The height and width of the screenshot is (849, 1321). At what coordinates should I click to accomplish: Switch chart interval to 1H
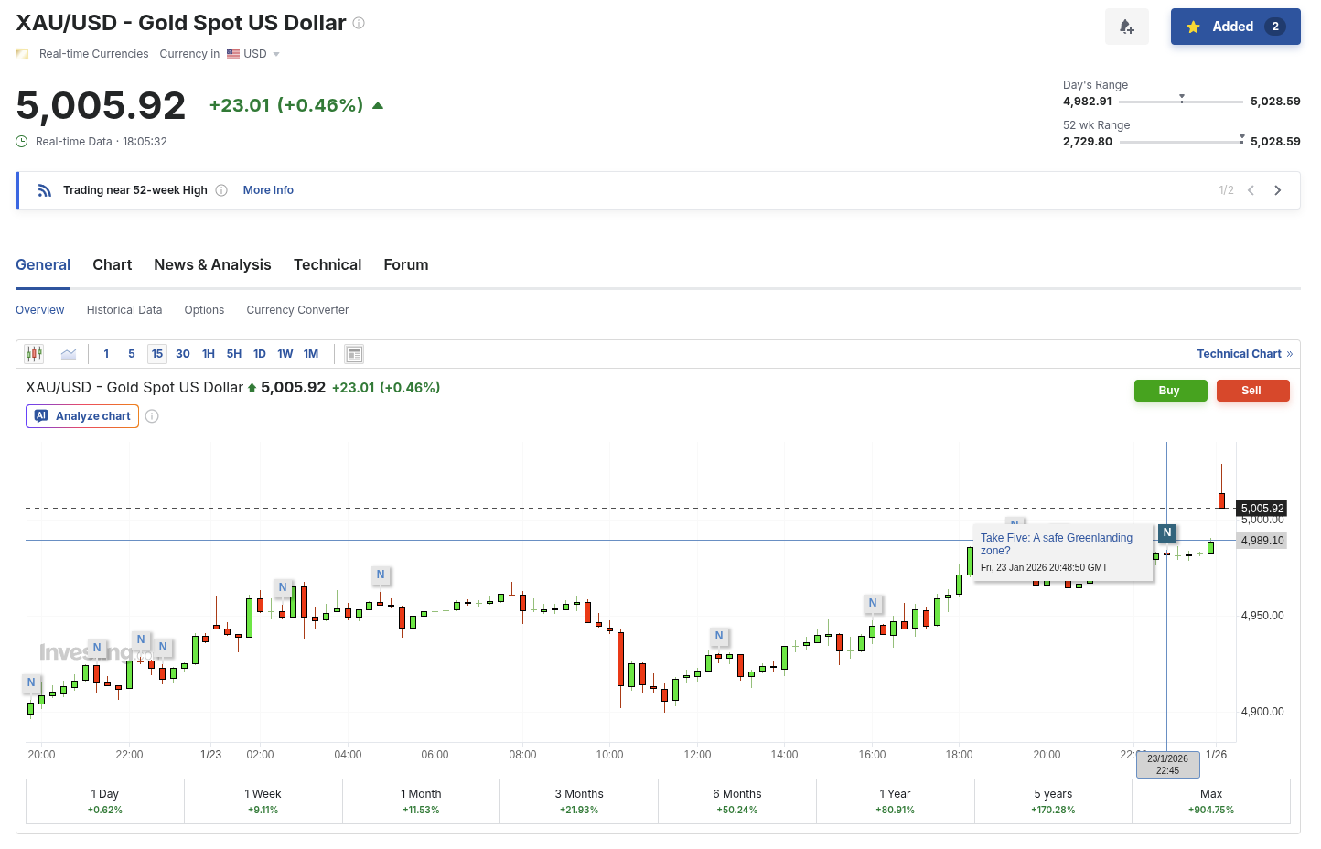(209, 354)
